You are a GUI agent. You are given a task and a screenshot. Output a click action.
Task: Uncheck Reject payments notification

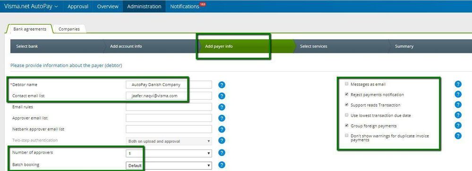pyautogui.click(x=347, y=94)
